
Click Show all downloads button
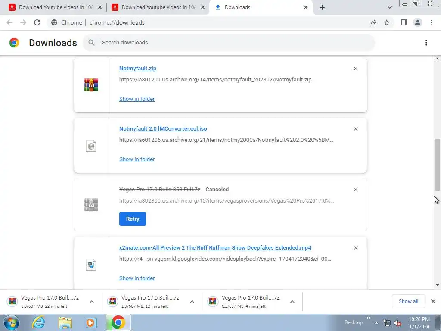[x=408, y=301]
